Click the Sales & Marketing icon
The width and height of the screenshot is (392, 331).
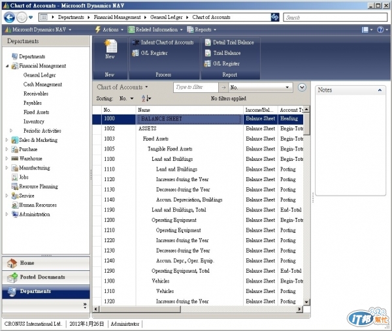point(15,140)
